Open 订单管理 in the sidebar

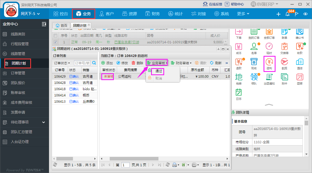(25, 73)
